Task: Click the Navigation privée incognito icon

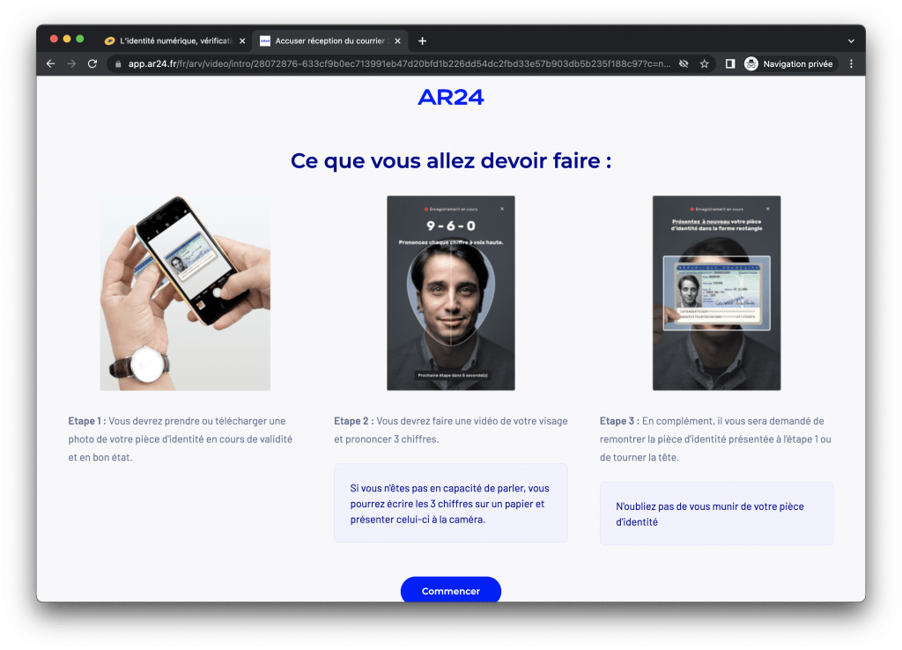Action: tap(750, 63)
